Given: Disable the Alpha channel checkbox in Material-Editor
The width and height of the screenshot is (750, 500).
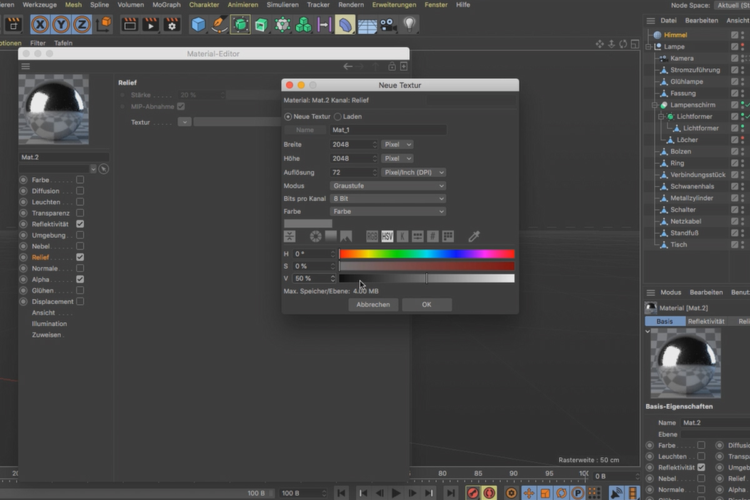Looking at the screenshot, I should click(x=80, y=279).
